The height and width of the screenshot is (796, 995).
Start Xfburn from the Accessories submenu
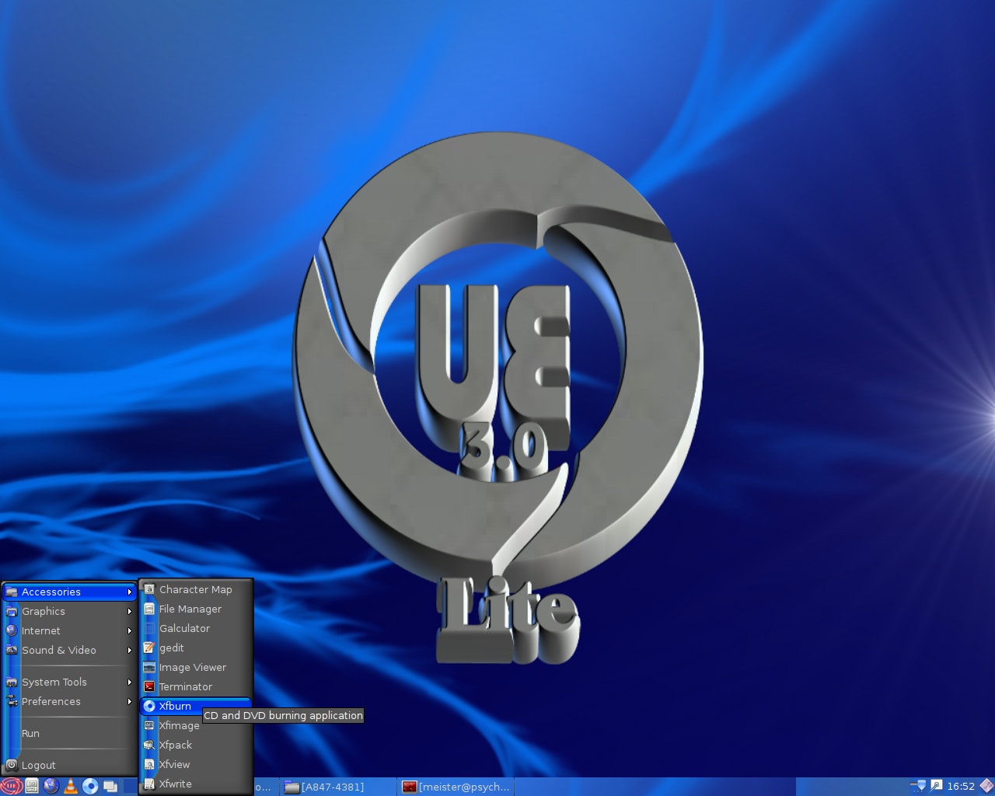tap(196, 706)
